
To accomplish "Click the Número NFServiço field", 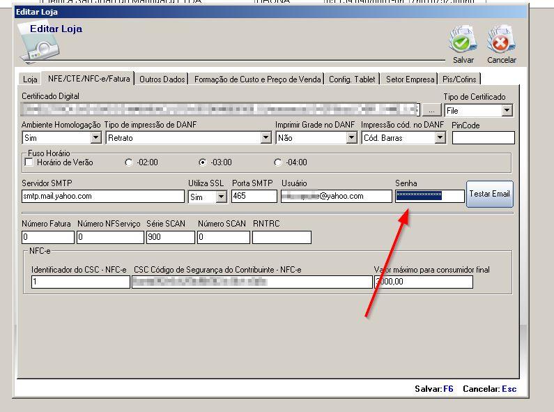I will pos(110,237).
